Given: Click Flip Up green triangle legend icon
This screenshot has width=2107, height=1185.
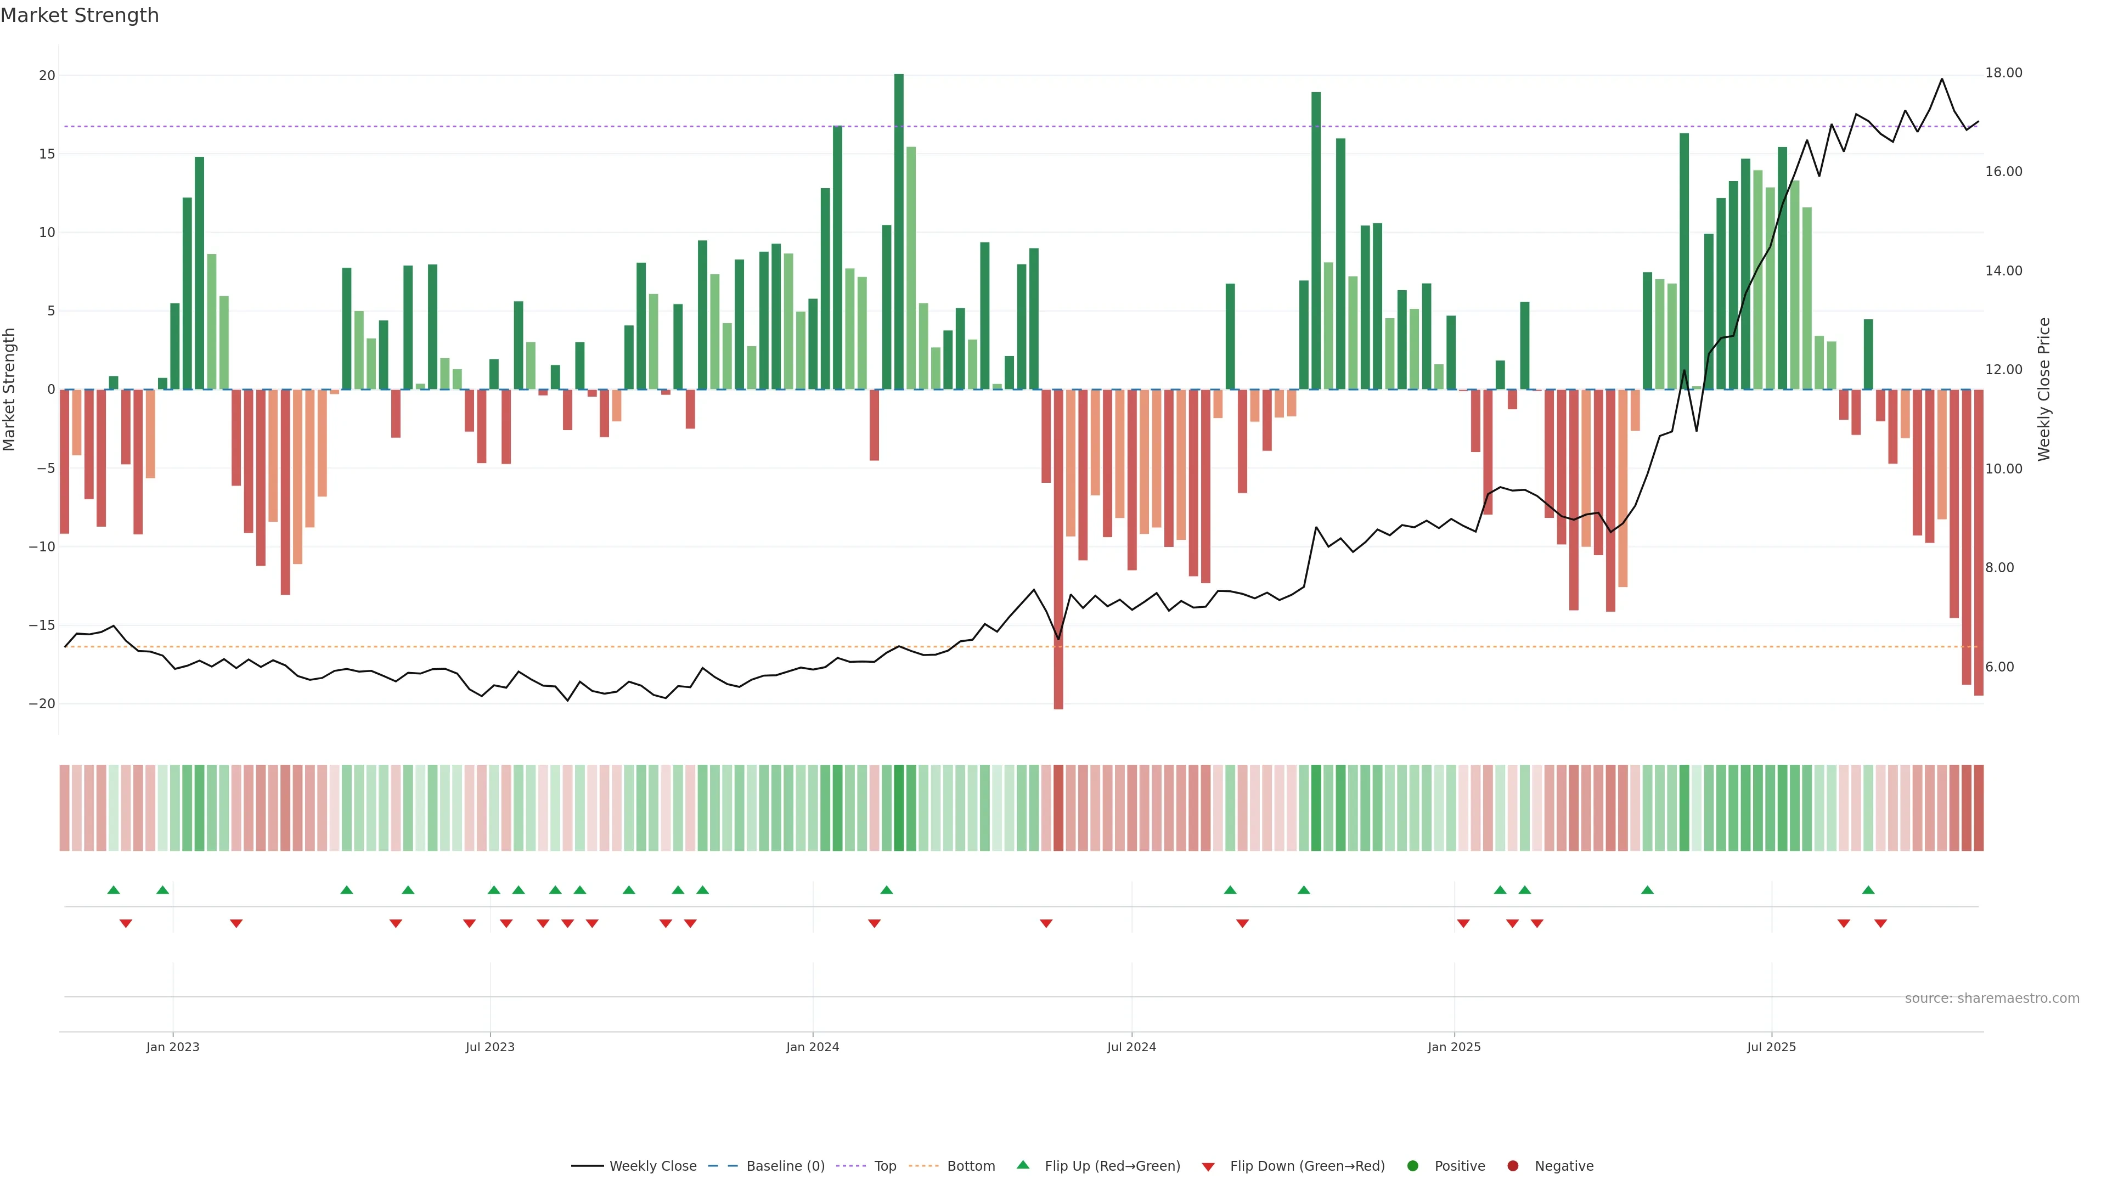Looking at the screenshot, I should (1022, 1165).
